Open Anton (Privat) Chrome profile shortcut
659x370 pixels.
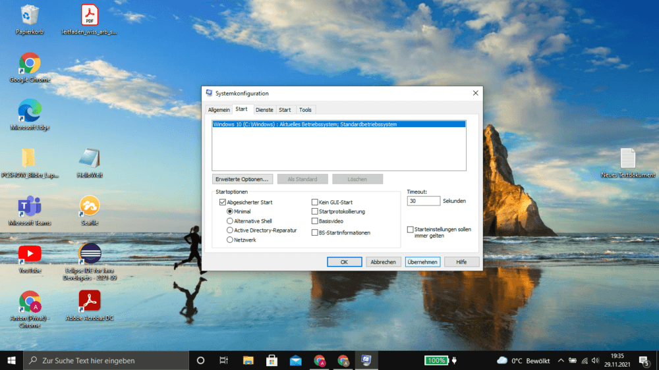click(x=30, y=309)
